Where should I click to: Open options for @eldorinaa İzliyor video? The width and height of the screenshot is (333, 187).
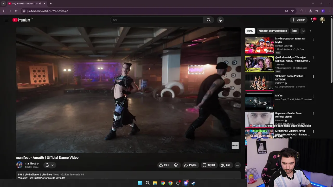click(x=313, y=58)
